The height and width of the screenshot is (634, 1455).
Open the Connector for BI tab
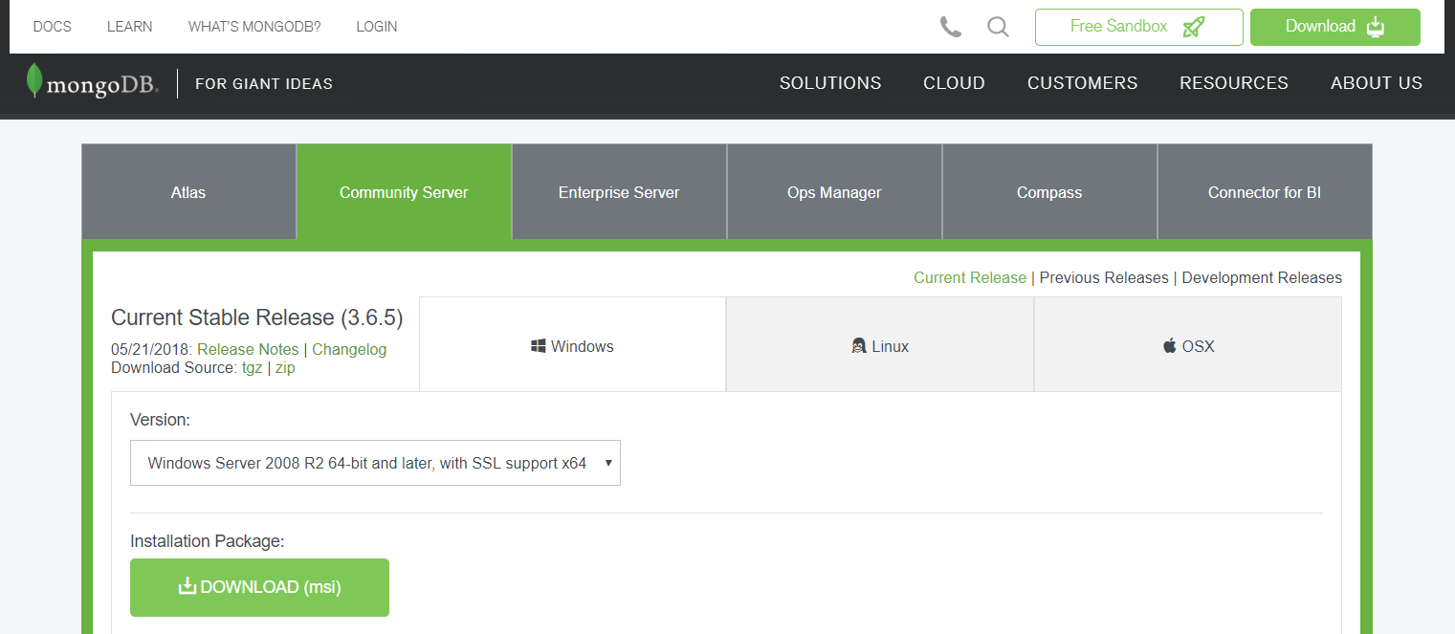click(x=1265, y=191)
